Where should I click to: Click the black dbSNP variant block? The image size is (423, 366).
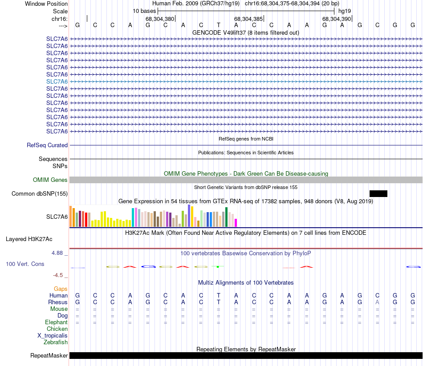click(378, 193)
